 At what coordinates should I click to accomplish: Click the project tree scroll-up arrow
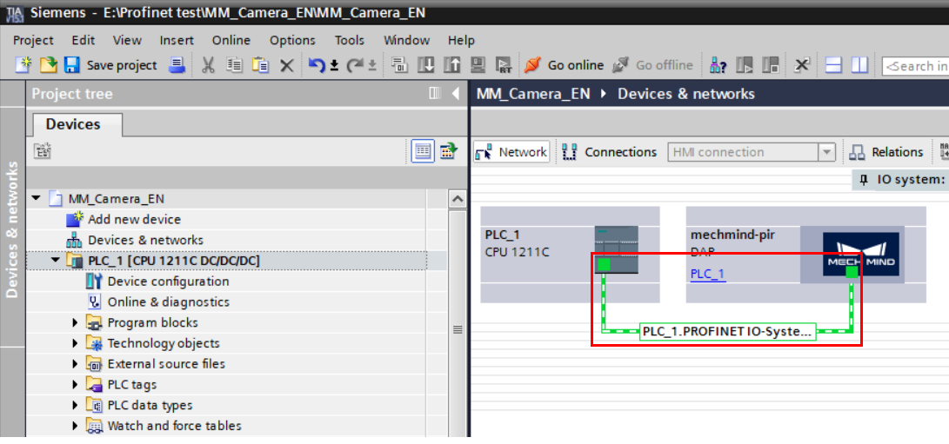[458, 199]
